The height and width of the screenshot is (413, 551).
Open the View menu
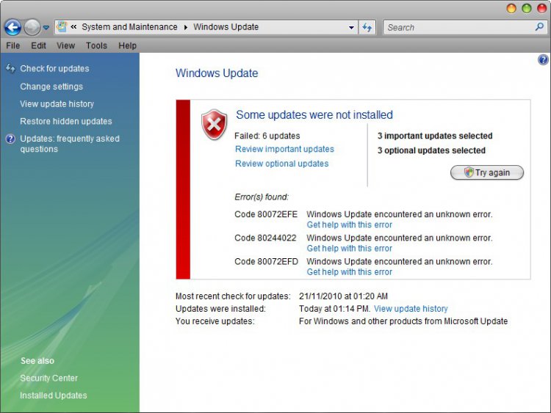pyautogui.click(x=65, y=45)
